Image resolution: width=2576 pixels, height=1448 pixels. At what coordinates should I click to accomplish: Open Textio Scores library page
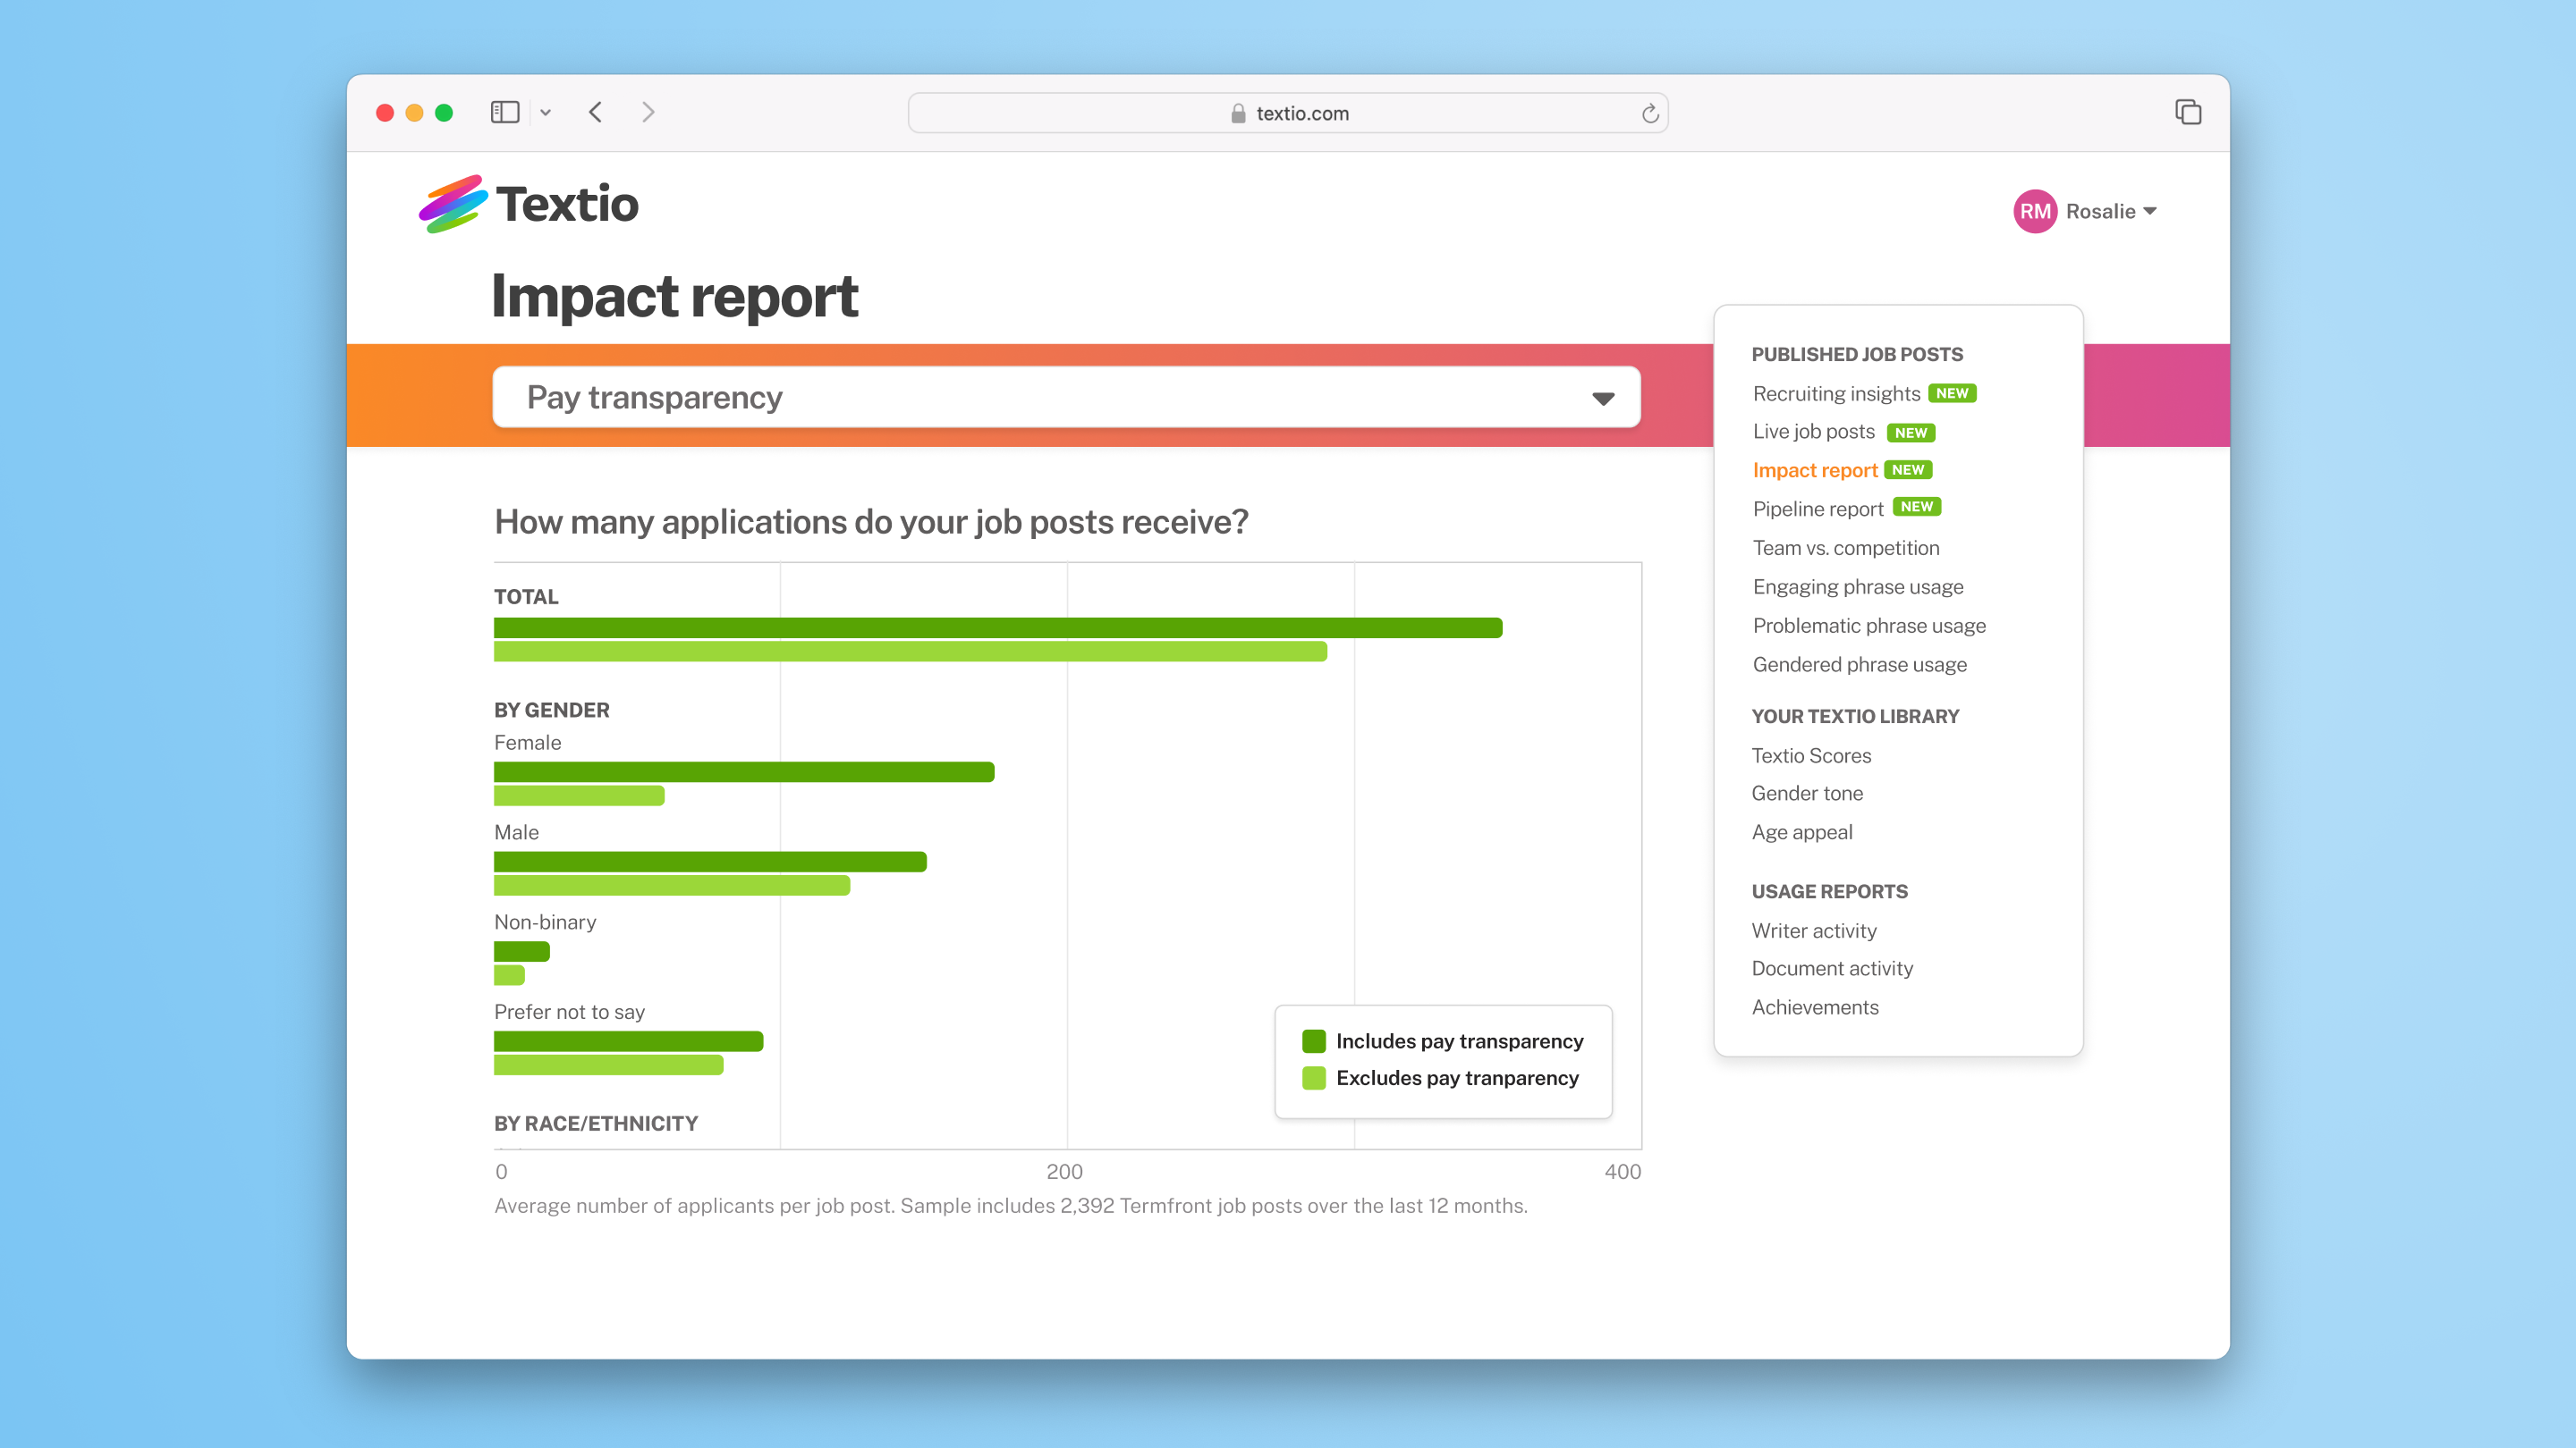pos(1811,755)
